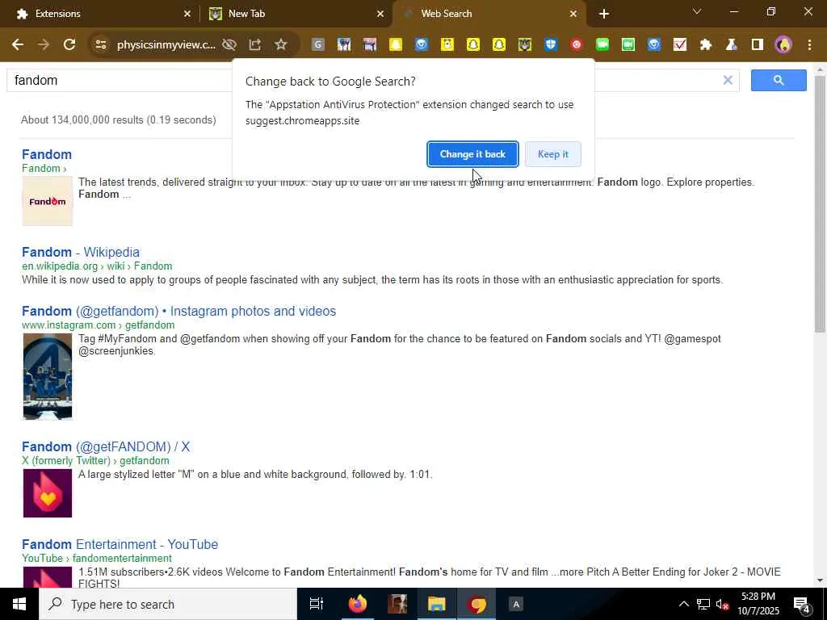Click YouTube › fandomentertainment URL text

pyautogui.click(x=97, y=559)
